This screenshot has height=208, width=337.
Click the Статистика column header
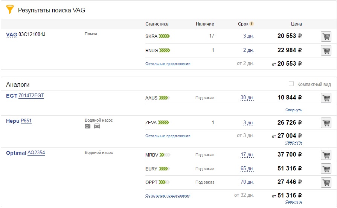tap(157, 24)
